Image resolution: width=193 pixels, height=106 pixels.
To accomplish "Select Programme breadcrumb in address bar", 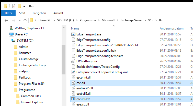I will [x=88, y=20].
